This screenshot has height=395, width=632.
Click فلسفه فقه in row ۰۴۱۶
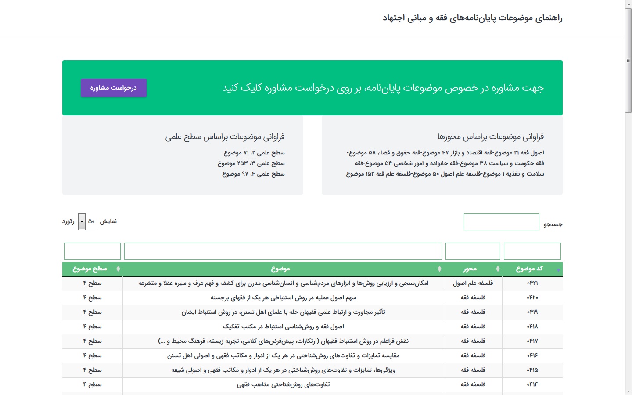coord(473,356)
